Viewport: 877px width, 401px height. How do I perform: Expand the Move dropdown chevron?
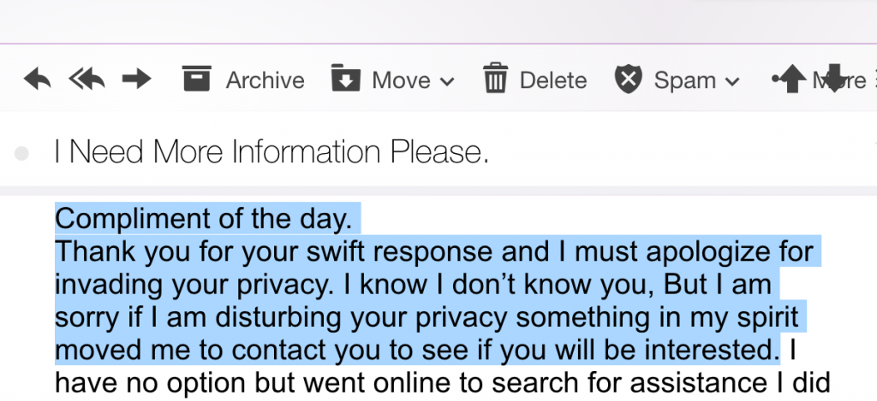click(x=446, y=81)
